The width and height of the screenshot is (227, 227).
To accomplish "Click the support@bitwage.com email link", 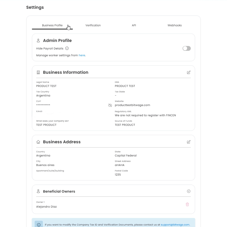I will point(175,225).
